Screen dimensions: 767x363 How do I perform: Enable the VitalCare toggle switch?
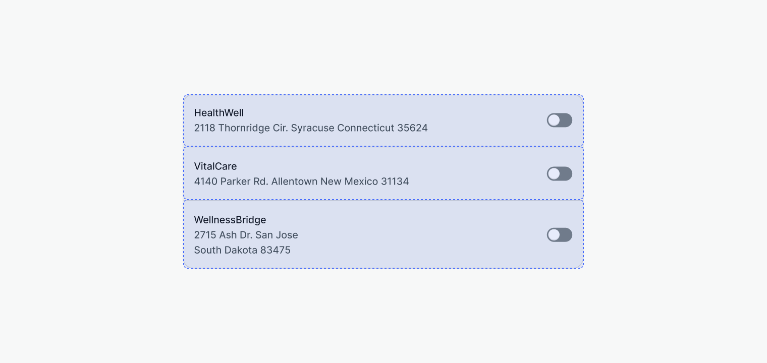click(x=559, y=174)
